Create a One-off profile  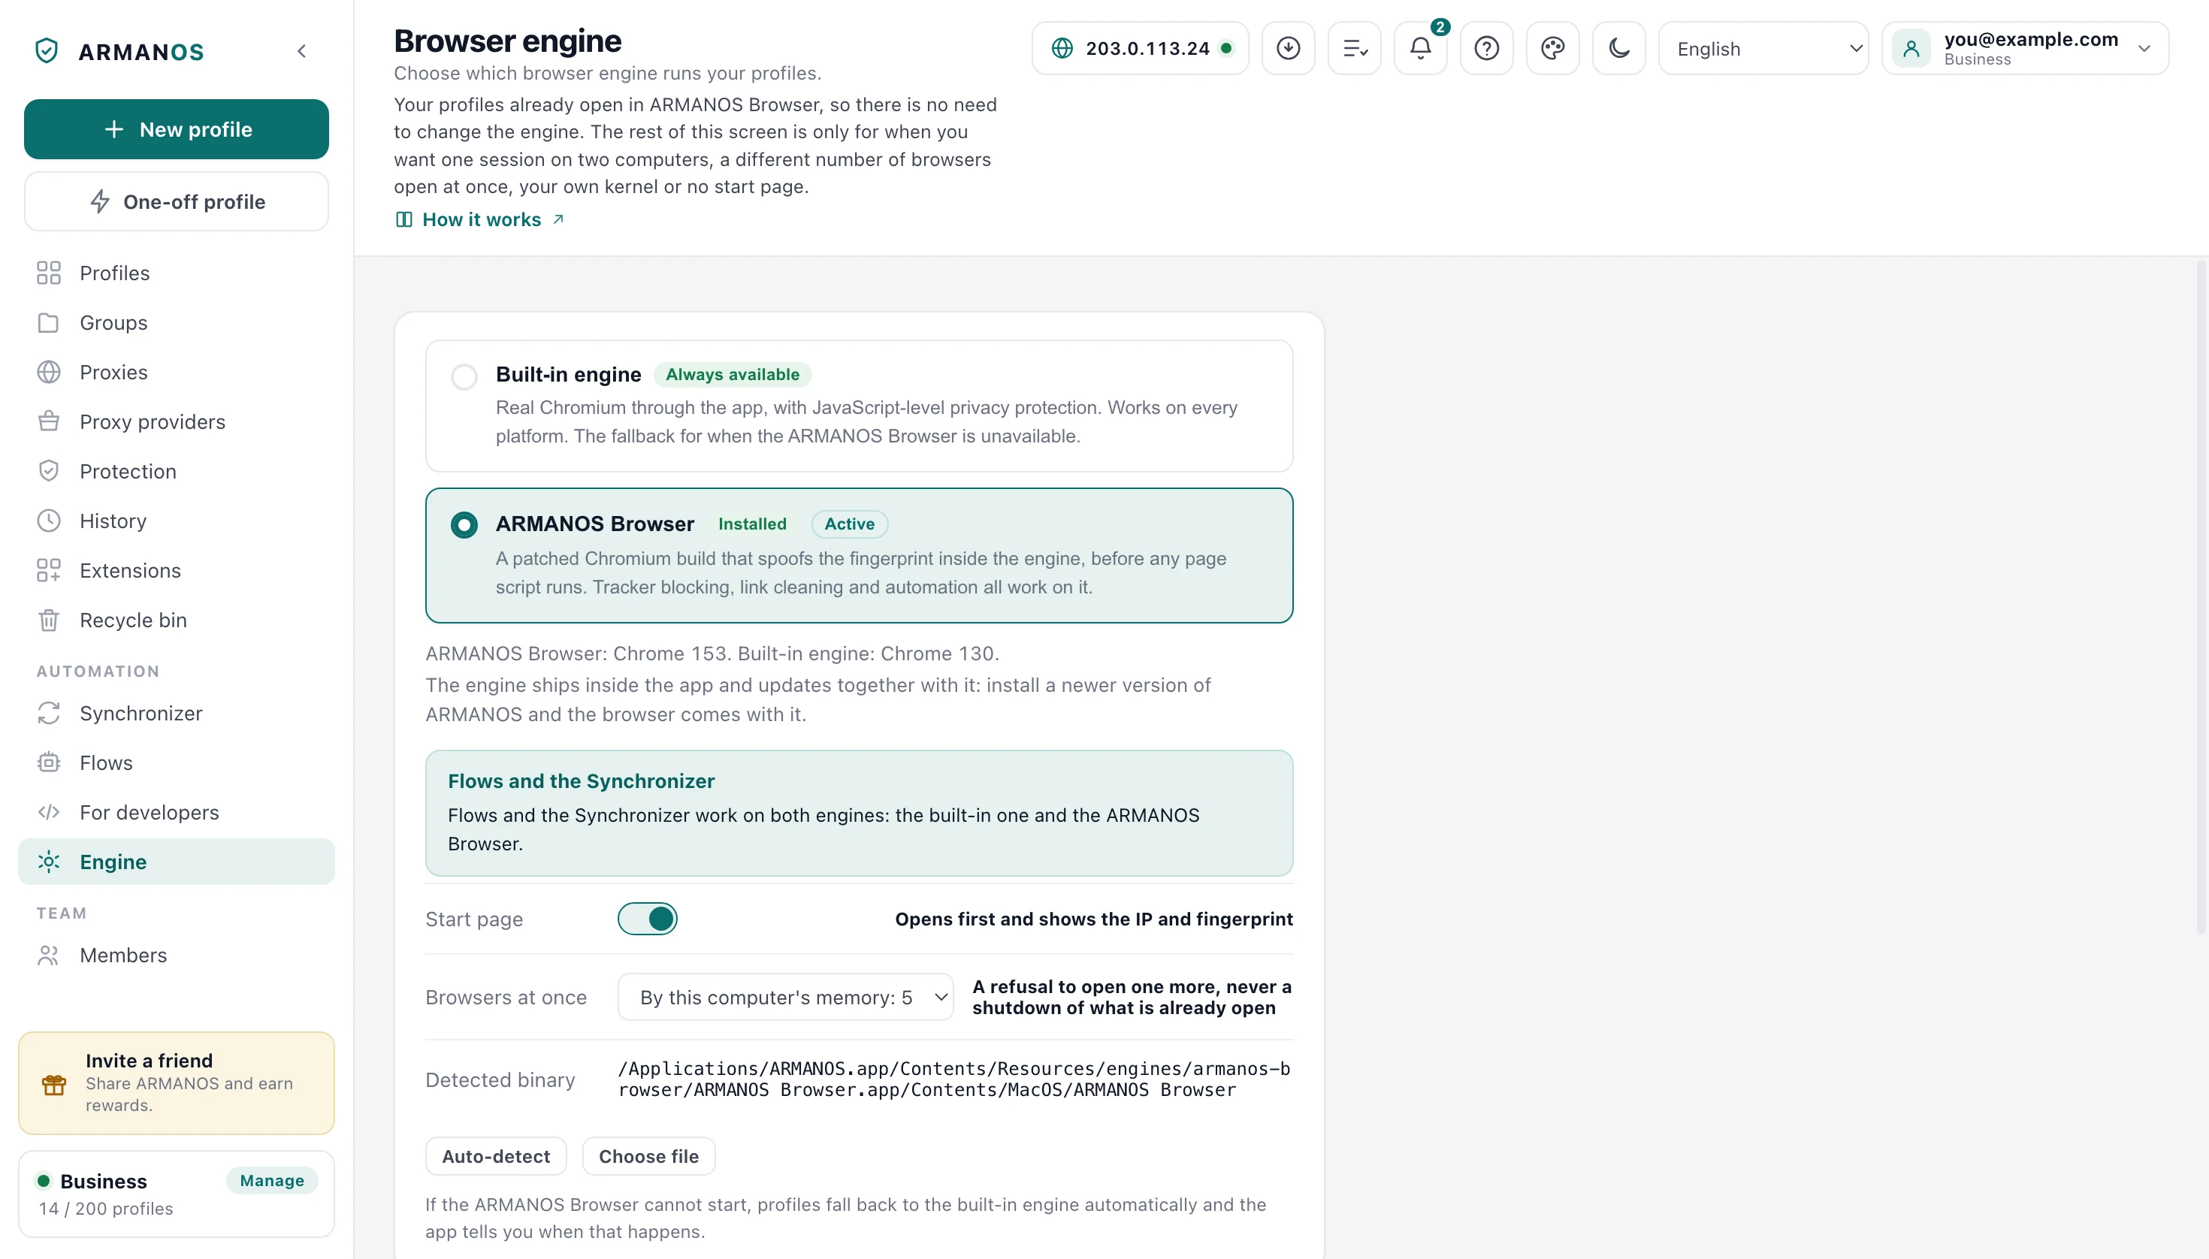click(x=177, y=201)
